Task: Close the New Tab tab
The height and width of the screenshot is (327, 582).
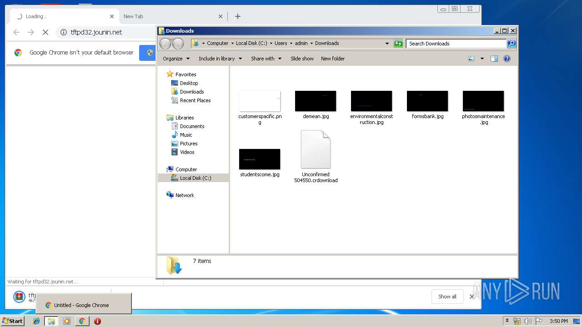Action: point(221,16)
